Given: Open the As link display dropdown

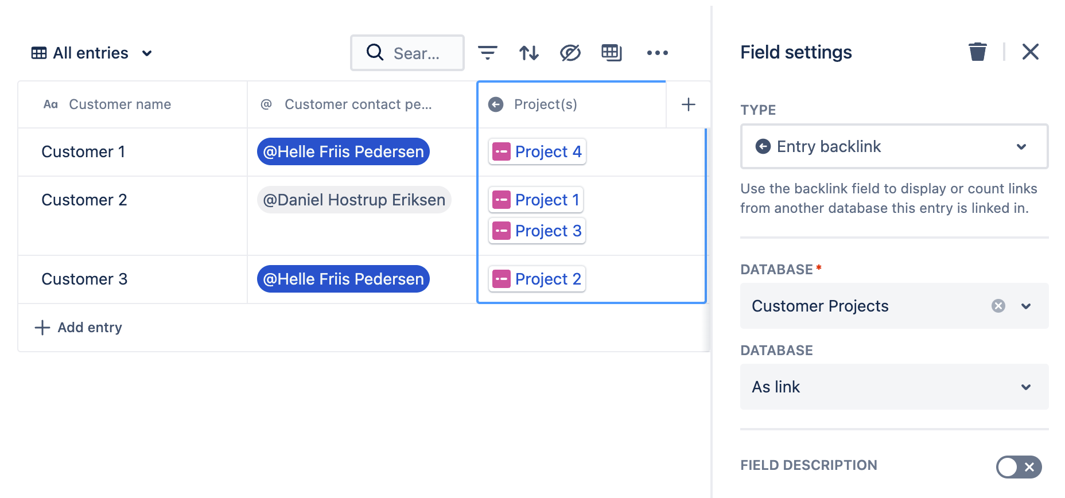Looking at the screenshot, I should coord(894,387).
